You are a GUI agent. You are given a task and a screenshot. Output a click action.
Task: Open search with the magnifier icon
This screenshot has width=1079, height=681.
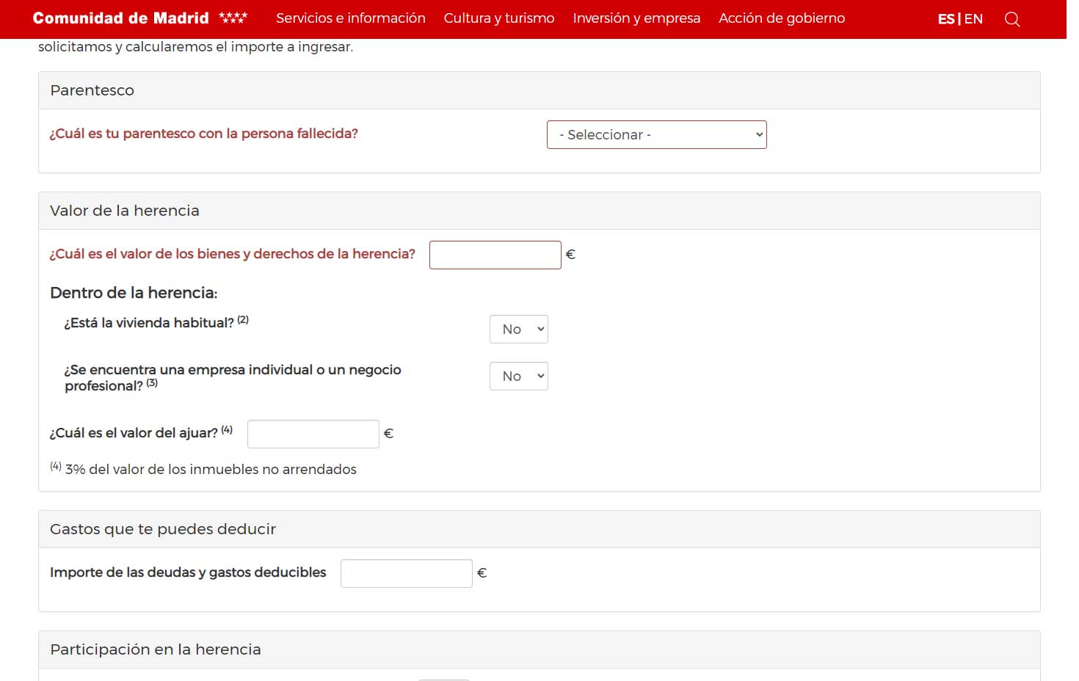1012,19
